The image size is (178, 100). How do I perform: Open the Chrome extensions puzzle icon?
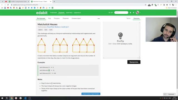167,5
